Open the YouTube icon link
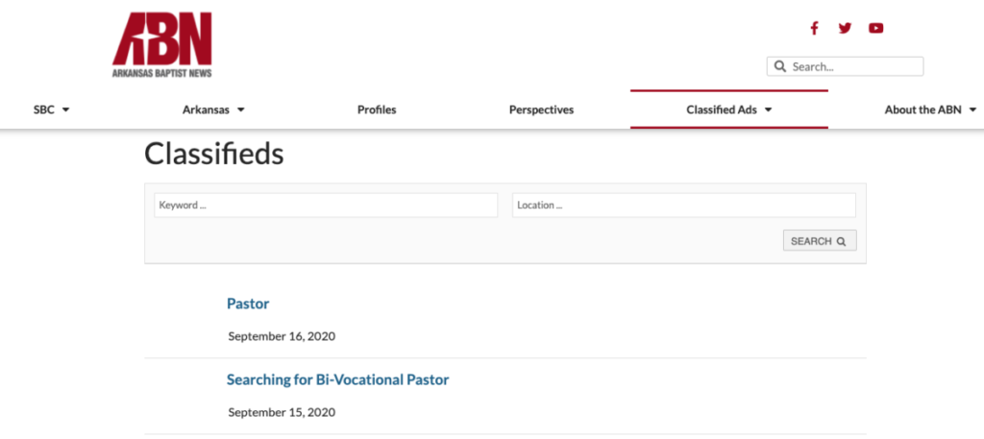 876,28
